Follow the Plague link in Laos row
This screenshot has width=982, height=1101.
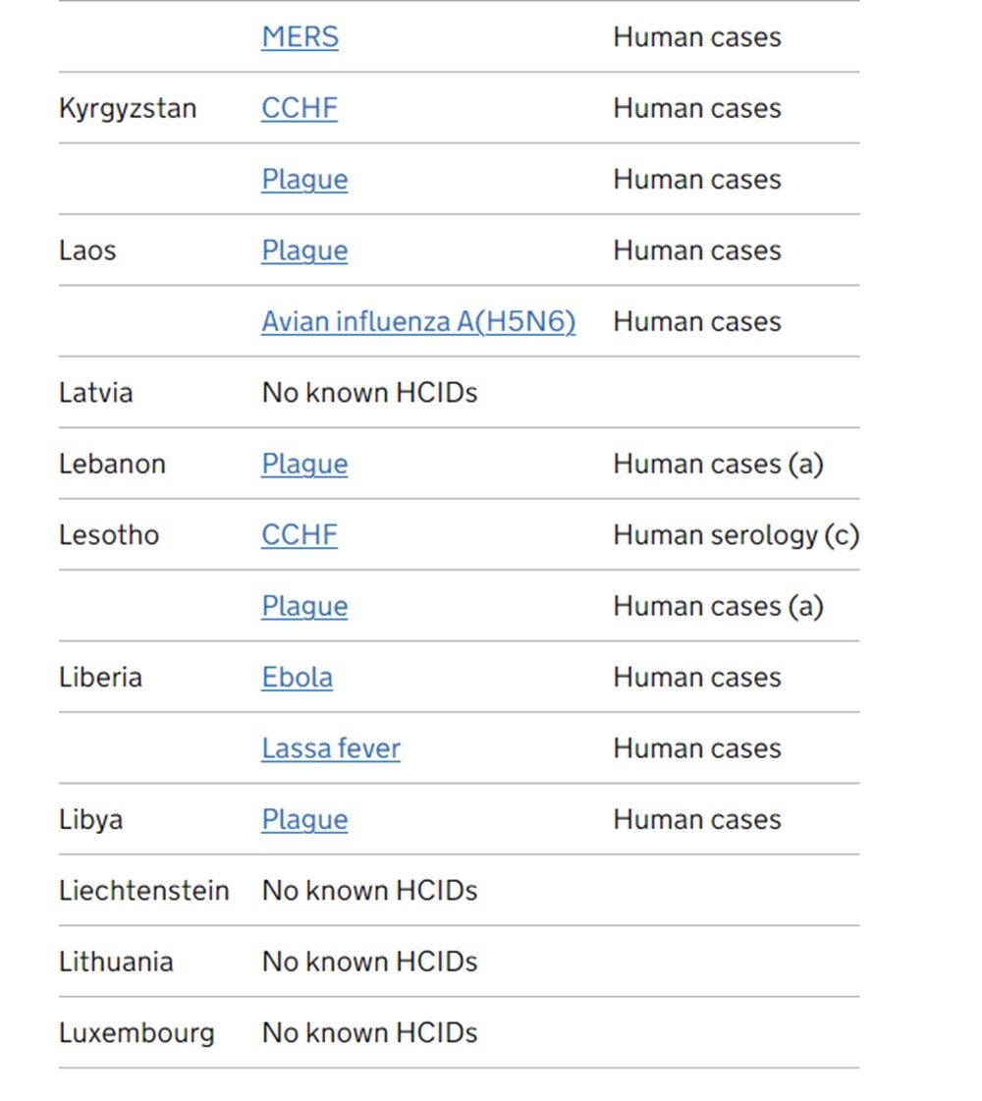click(304, 250)
